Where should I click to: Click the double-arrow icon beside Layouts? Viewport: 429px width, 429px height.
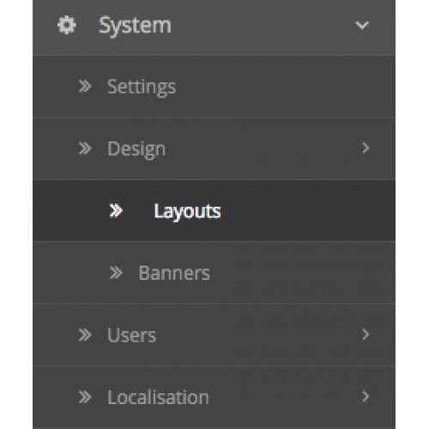coord(116,211)
